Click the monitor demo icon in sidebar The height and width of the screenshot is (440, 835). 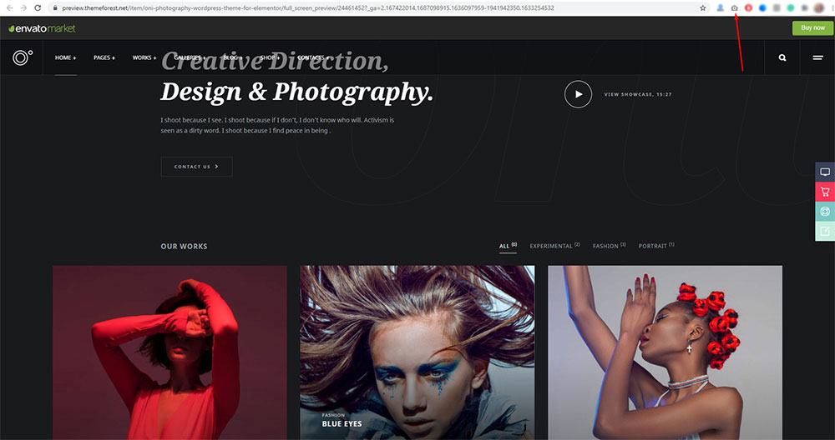(825, 172)
